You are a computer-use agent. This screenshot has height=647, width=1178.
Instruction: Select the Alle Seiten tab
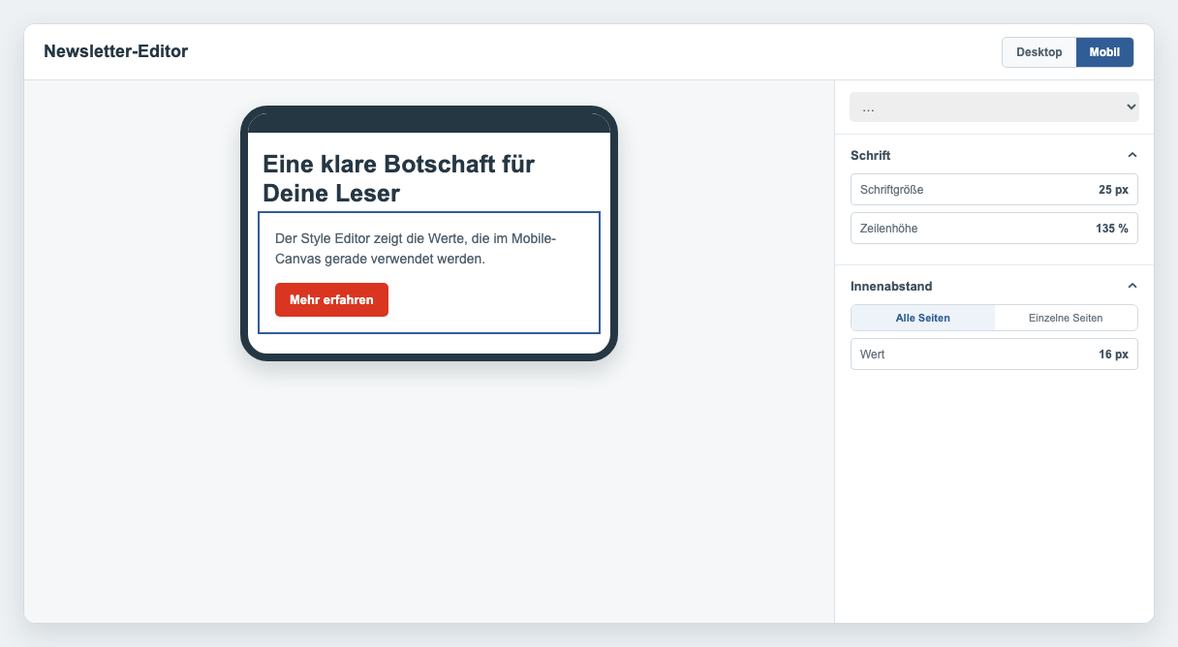click(x=922, y=318)
